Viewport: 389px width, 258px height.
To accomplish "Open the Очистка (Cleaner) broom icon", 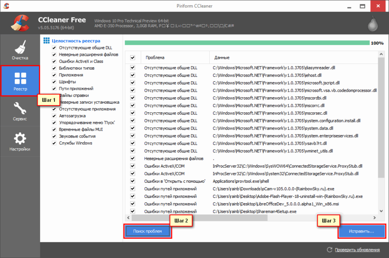I will [20, 48].
